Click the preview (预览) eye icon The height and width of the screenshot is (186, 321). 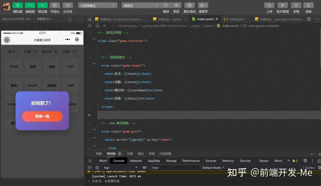click(x=176, y=5)
